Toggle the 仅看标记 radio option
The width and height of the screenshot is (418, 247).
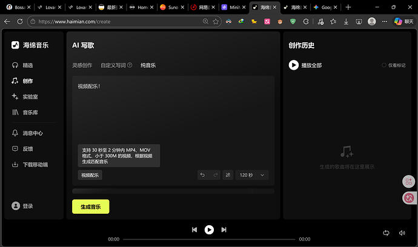pyautogui.click(x=384, y=65)
